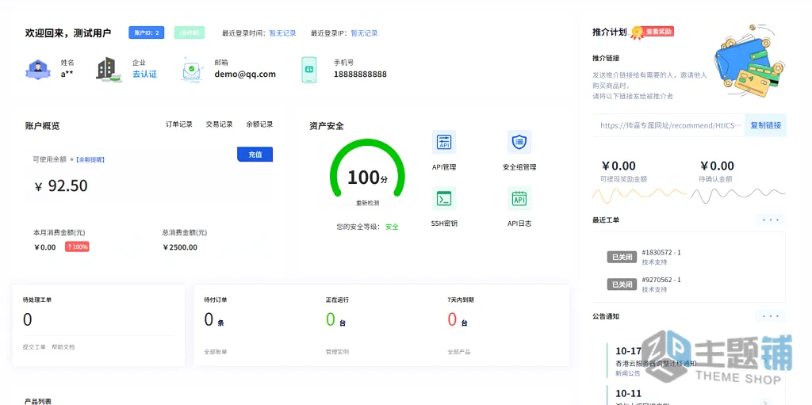
Task: Open the 交易记录 tab
Action: (x=220, y=124)
